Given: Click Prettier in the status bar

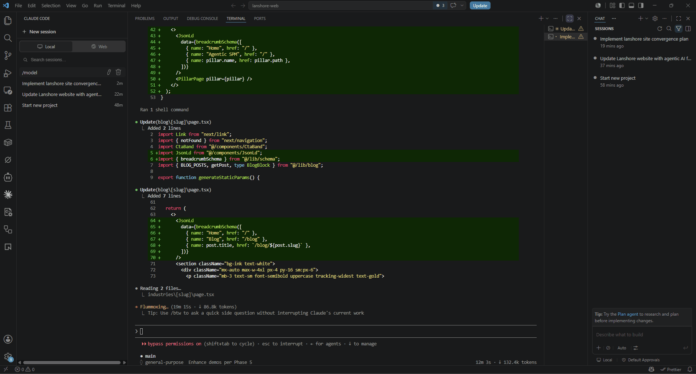Looking at the screenshot, I should pos(671,369).
